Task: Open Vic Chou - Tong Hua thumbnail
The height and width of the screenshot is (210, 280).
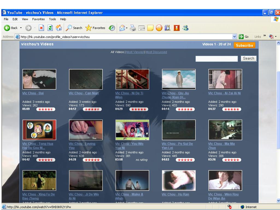Action: (x=39, y=130)
